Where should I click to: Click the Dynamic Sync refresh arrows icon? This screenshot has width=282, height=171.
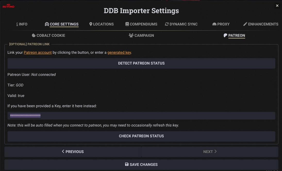[167, 24]
